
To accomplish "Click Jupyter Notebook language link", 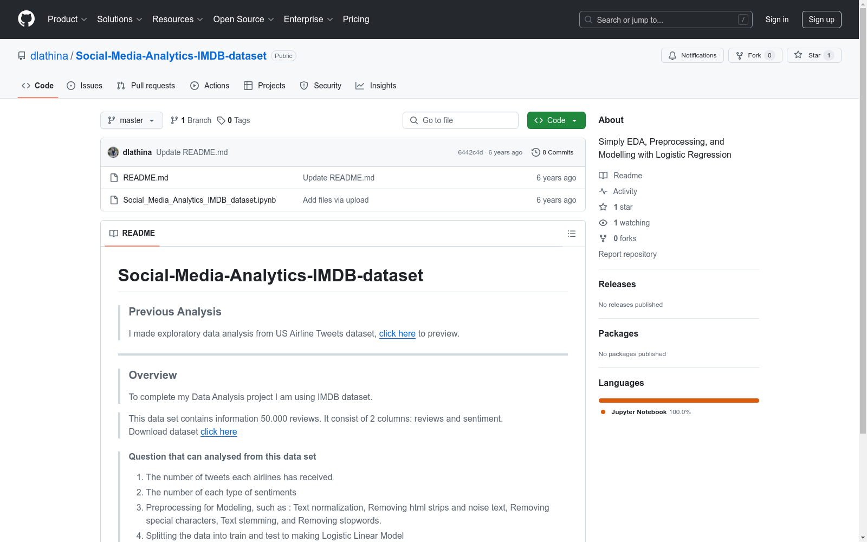I will click(646, 412).
